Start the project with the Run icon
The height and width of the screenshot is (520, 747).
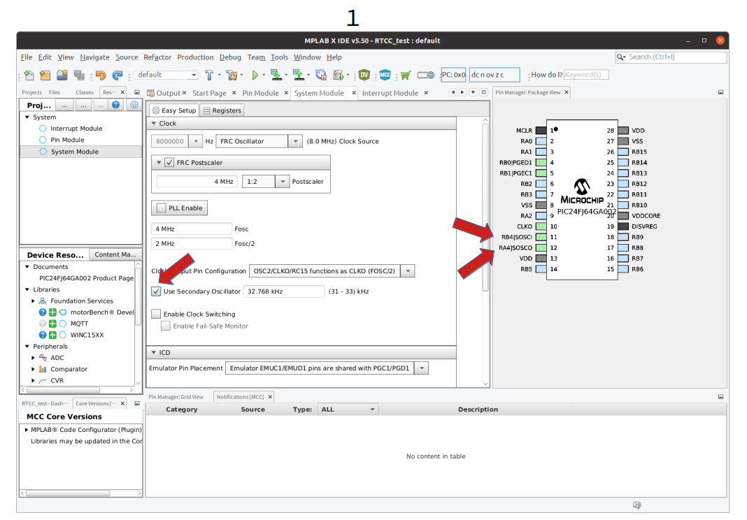tap(255, 75)
